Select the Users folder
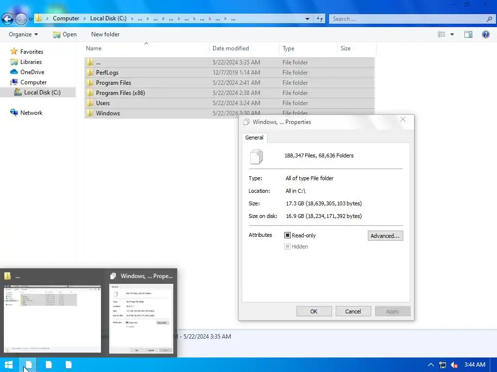The width and height of the screenshot is (497, 372). coord(230,103)
